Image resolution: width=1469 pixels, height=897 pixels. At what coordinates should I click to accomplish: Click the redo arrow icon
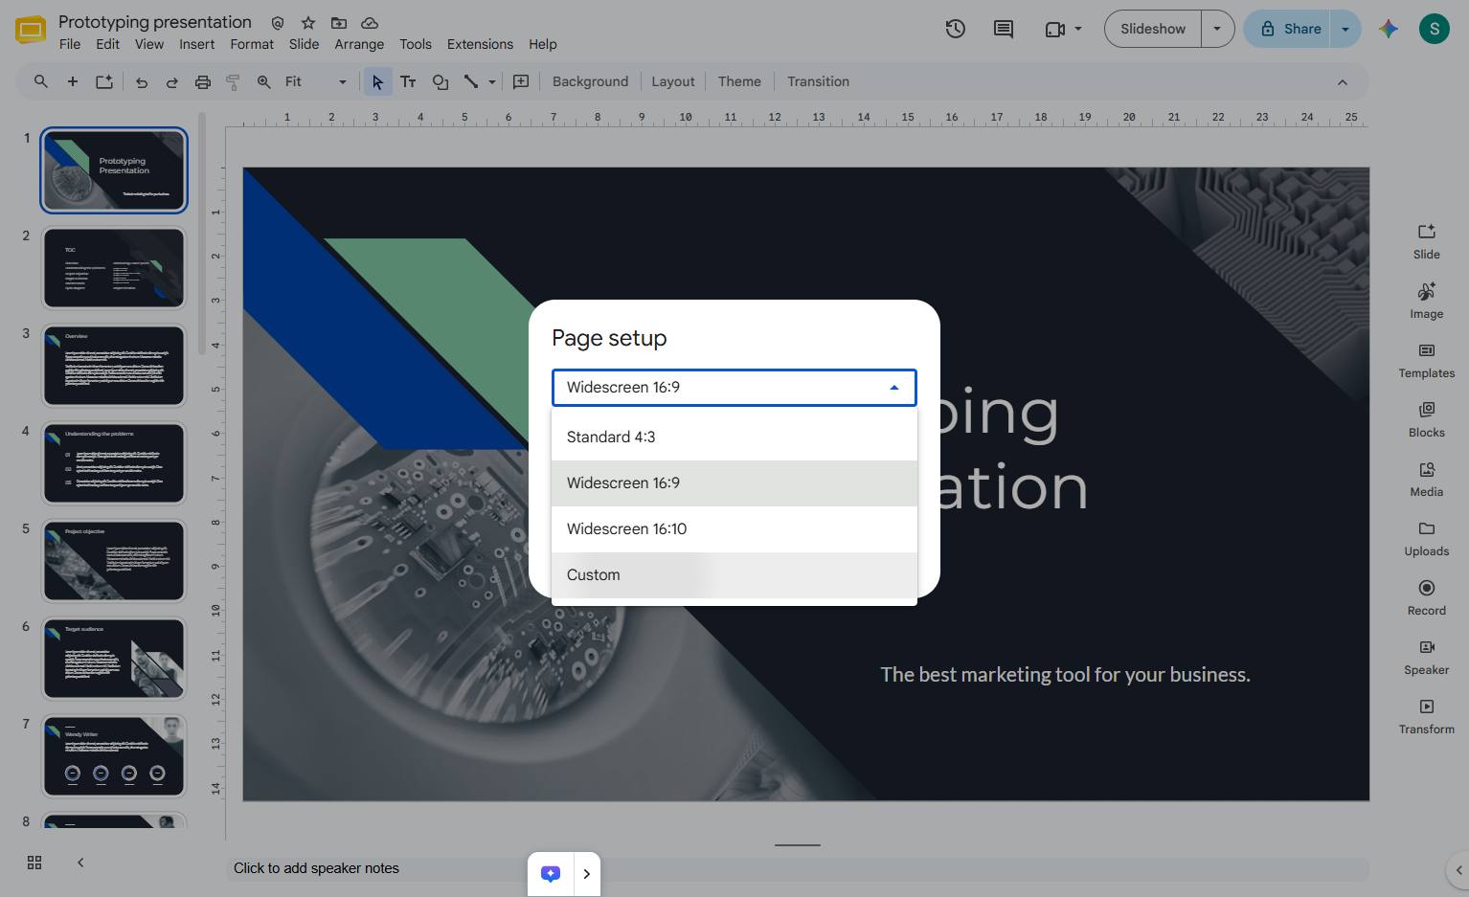pyautogui.click(x=172, y=82)
